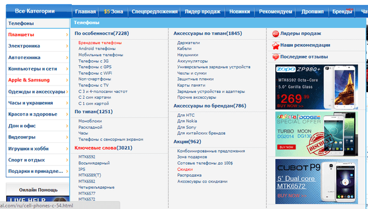
Task: Click the Последние отзывы speech bubble icon
Action: coord(275,57)
